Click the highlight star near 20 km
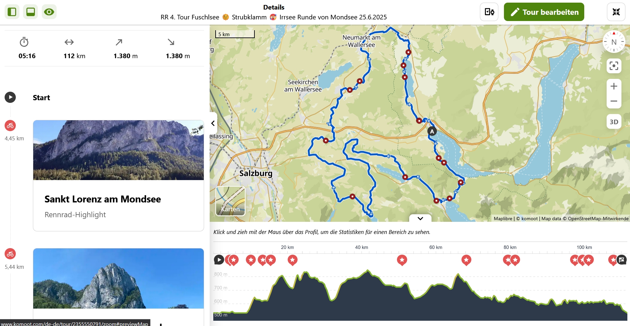Image resolution: width=630 pixels, height=326 pixels. point(292,260)
